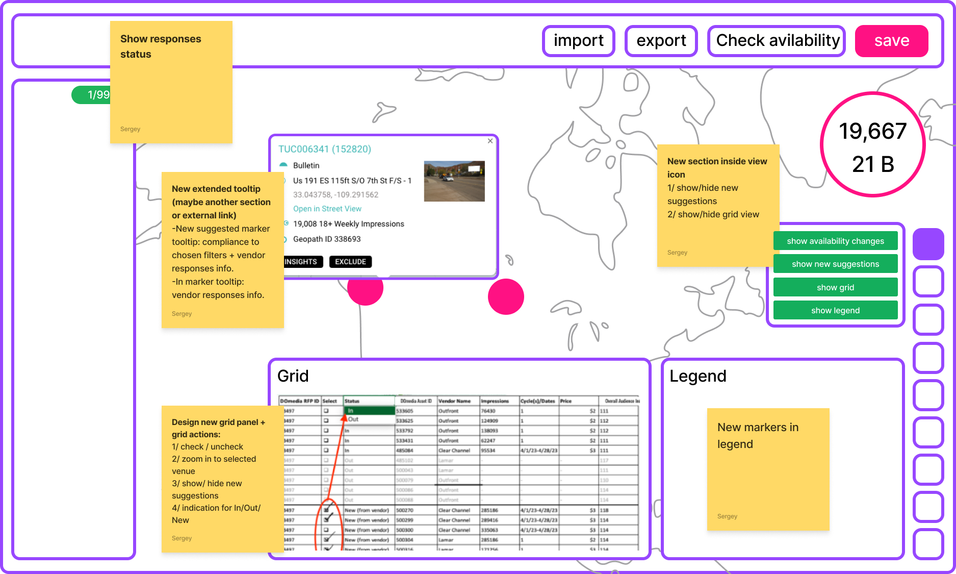Select 'show availability changes' option
956x574 pixels.
click(x=835, y=241)
